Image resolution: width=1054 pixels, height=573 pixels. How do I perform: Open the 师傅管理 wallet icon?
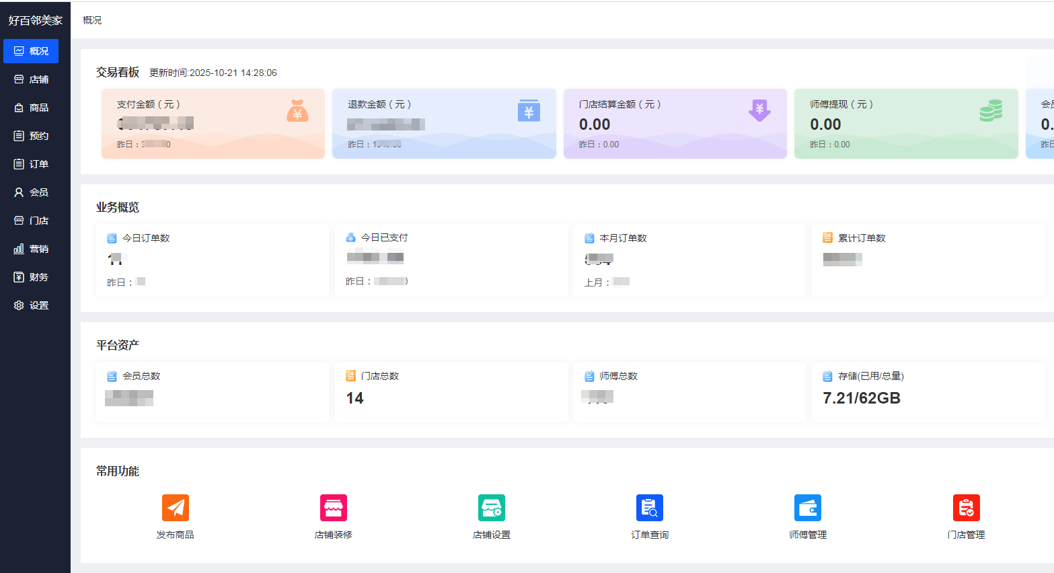(808, 508)
